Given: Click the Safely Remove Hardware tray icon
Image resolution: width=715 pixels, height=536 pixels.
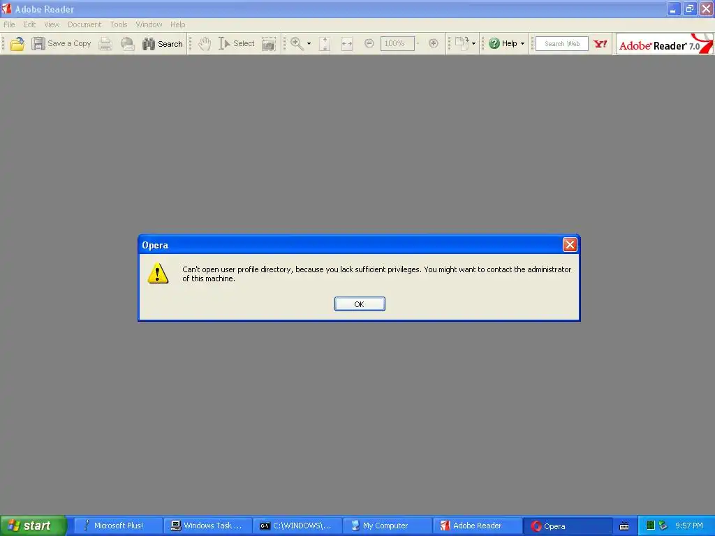Looking at the screenshot, I should (x=663, y=526).
